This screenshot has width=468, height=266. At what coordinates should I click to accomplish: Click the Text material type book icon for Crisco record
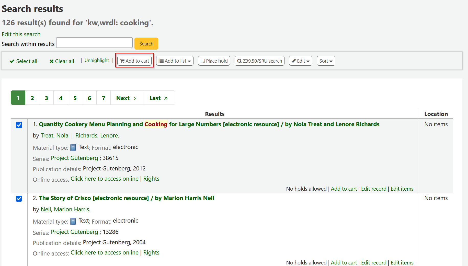pyautogui.click(x=73, y=221)
